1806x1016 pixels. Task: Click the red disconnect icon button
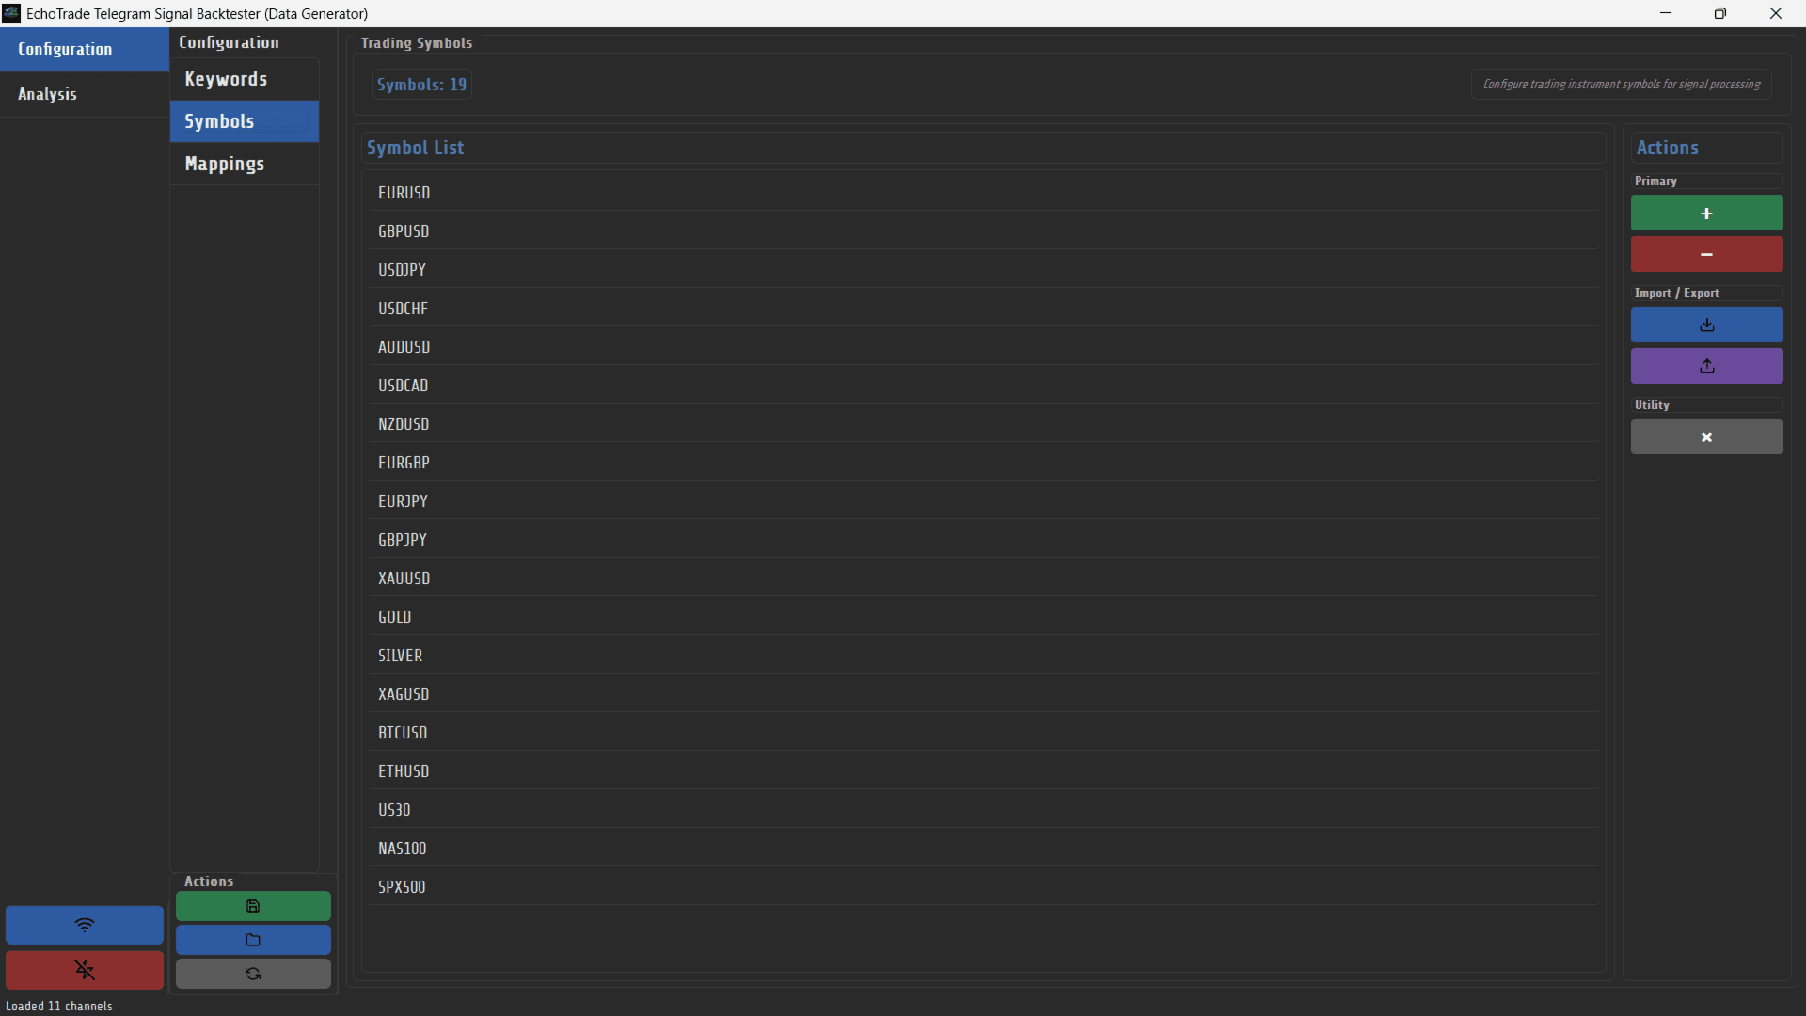(x=85, y=970)
